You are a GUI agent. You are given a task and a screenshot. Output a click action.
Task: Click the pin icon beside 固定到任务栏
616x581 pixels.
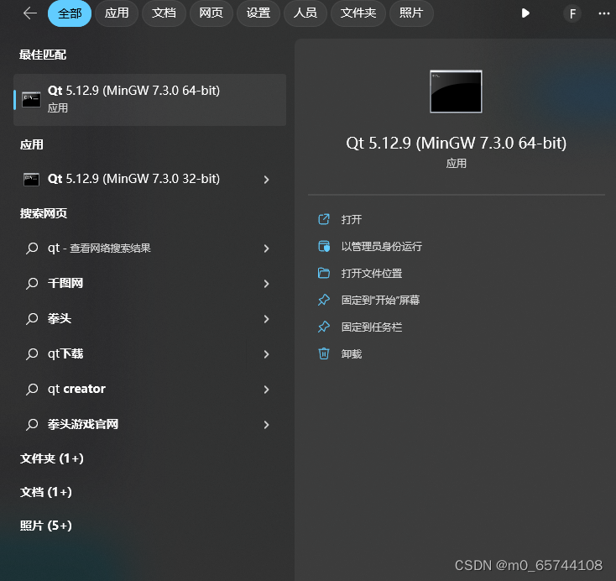pyautogui.click(x=324, y=327)
